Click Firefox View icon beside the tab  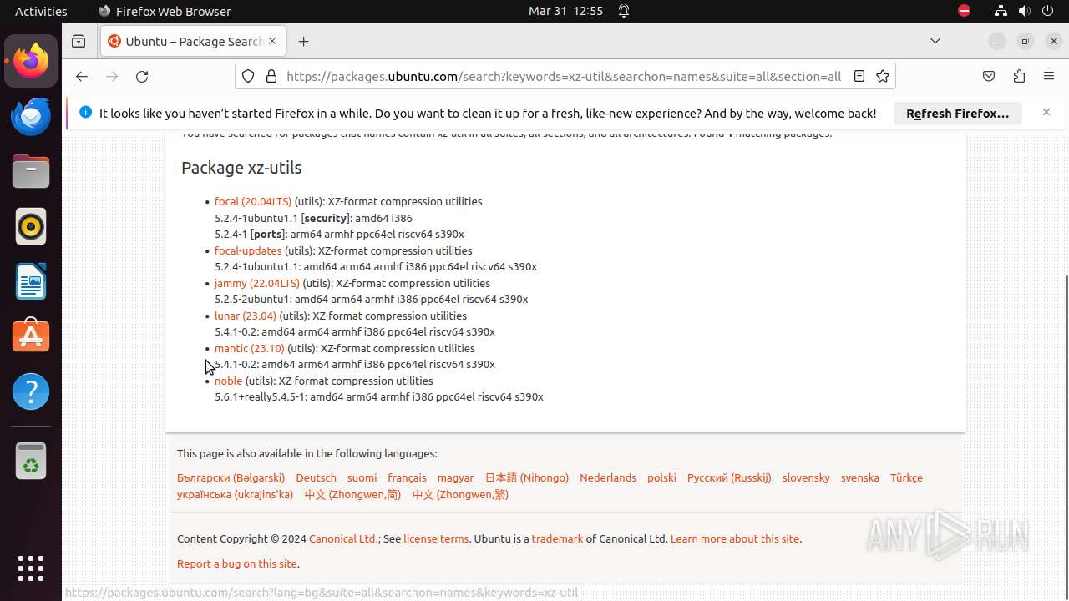tap(79, 41)
